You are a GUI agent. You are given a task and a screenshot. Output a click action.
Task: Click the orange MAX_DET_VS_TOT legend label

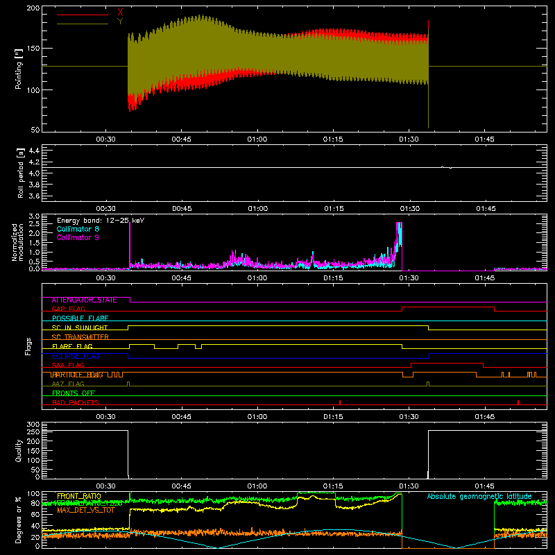pos(86,510)
